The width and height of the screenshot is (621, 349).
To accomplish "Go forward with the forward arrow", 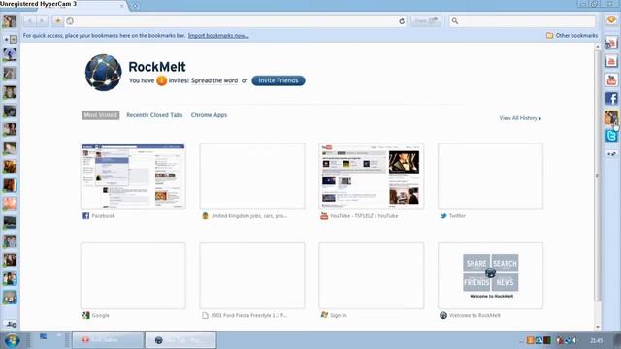I will coord(42,21).
